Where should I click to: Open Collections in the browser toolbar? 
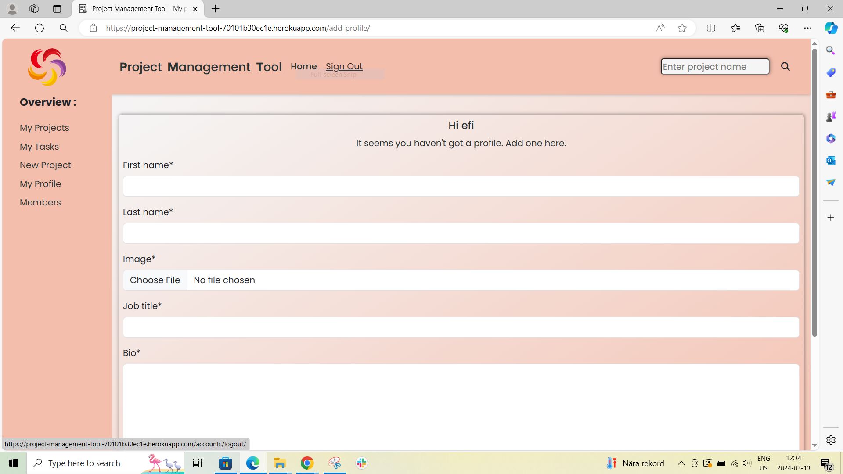tap(759, 28)
